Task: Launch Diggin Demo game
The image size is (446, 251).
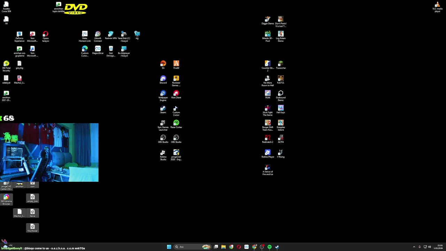Action: coord(268,21)
